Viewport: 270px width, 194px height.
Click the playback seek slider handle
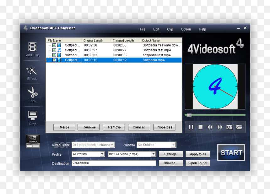(x=189, y=115)
